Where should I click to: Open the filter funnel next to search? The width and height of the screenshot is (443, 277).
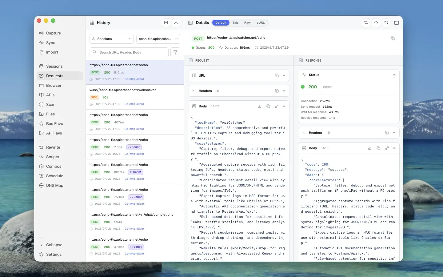pos(175,52)
